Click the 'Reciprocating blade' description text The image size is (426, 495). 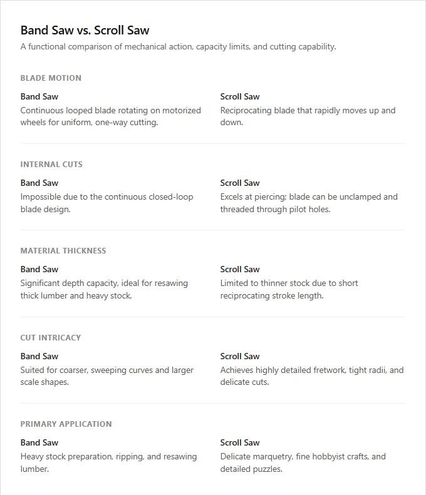point(308,116)
